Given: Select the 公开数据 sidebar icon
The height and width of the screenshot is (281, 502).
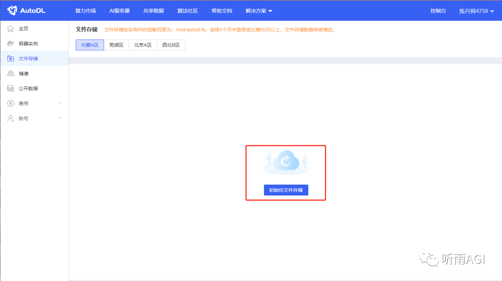Looking at the screenshot, I should [10, 88].
